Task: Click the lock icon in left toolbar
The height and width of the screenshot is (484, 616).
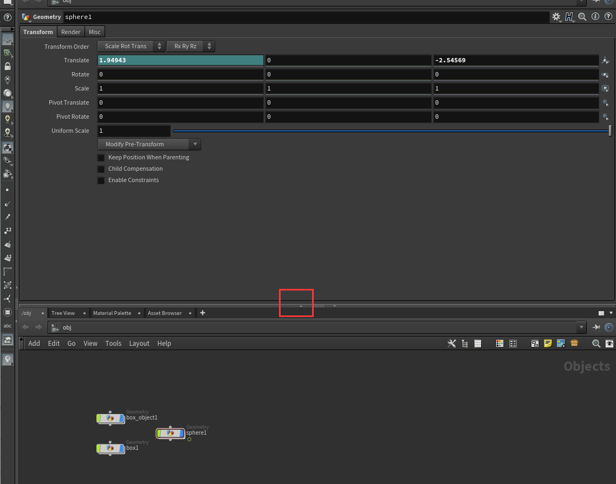Action: pos(8,66)
